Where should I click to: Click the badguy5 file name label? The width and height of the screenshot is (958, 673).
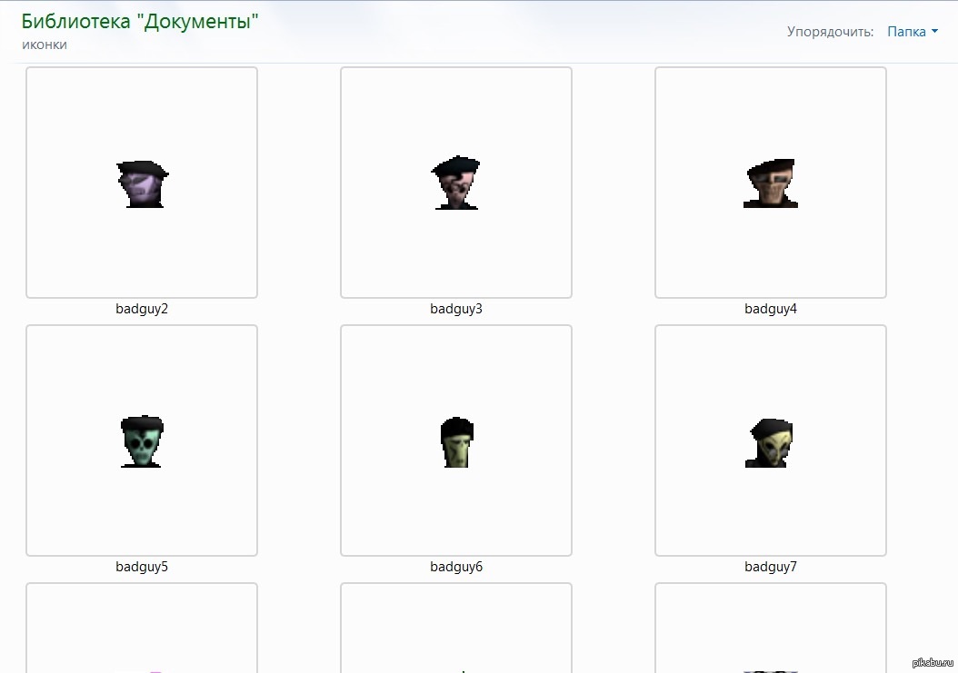click(x=142, y=567)
